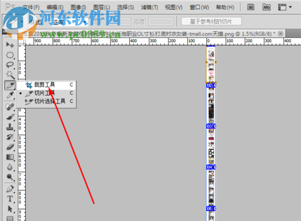Open the Arrange Documents icon

[282, 7]
